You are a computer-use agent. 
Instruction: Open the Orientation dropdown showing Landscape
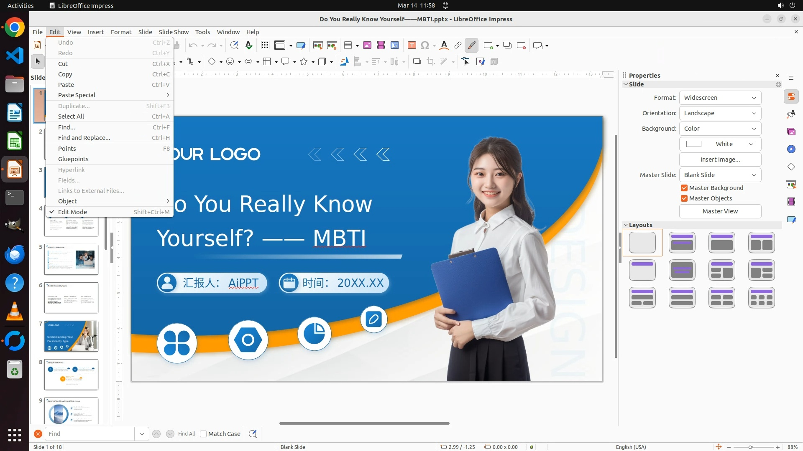pos(720,113)
